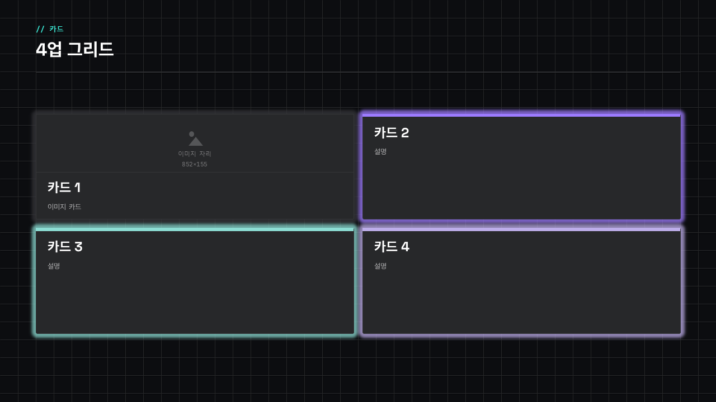
Task: Click the // 카드 section label
Action: [50, 29]
